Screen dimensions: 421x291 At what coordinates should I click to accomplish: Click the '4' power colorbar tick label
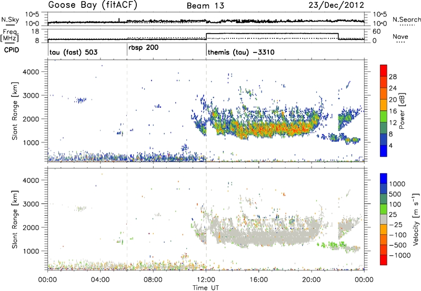tap(390, 145)
